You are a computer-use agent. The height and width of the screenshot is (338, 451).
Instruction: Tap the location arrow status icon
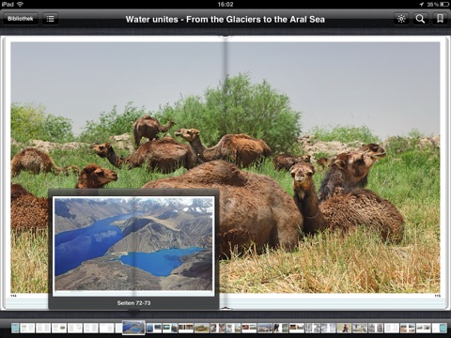pos(422,4)
